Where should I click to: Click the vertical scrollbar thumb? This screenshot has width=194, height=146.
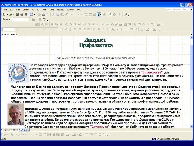pyautogui.click(x=191, y=67)
